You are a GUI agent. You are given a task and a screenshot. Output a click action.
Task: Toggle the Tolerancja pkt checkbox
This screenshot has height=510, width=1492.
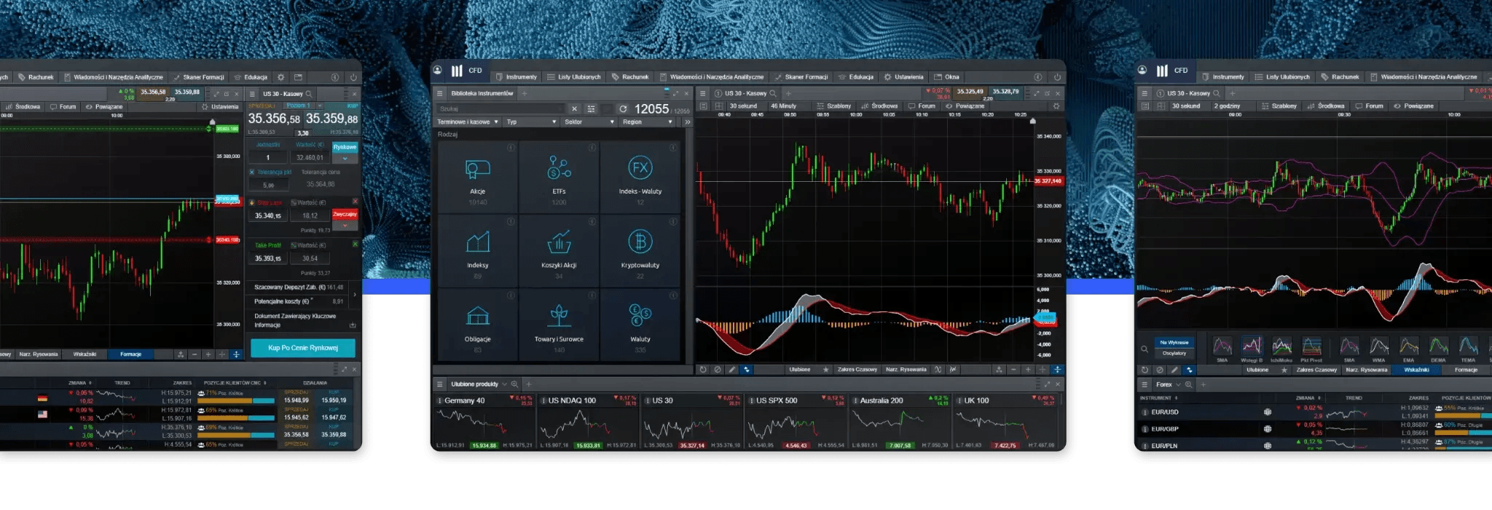tap(252, 172)
